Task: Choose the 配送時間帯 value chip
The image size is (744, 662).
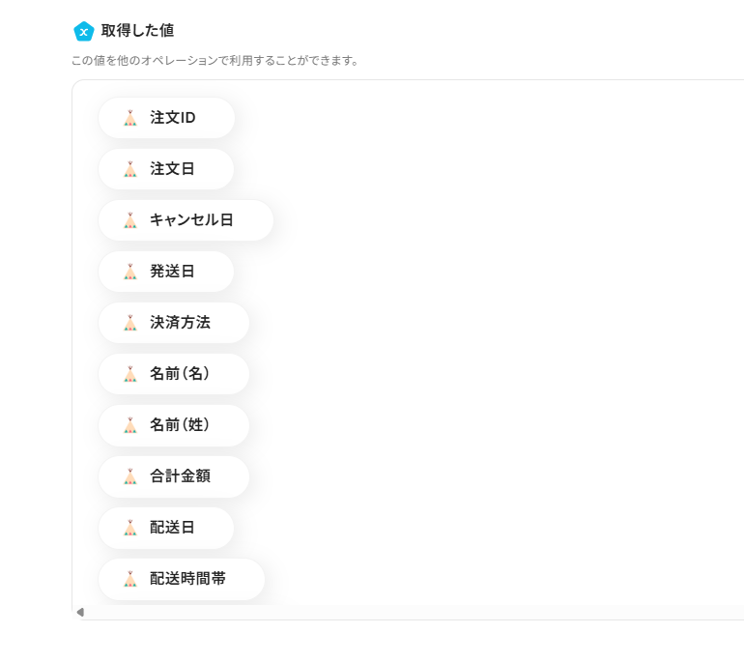Action: pyautogui.click(x=182, y=579)
